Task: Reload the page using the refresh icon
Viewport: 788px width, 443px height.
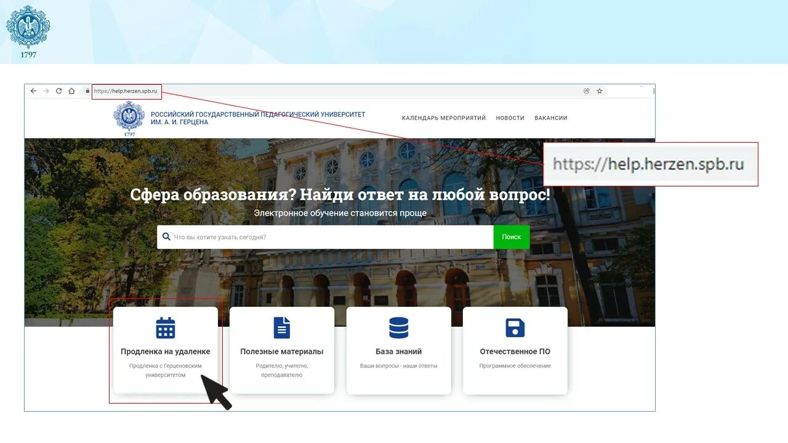Action: pos(58,90)
